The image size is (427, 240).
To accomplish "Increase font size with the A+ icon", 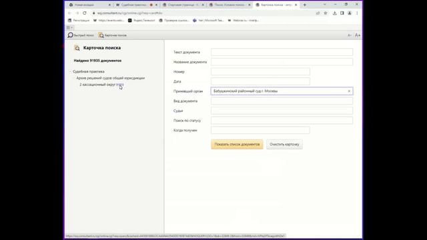I will pyautogui.click(x=358, y=35).
